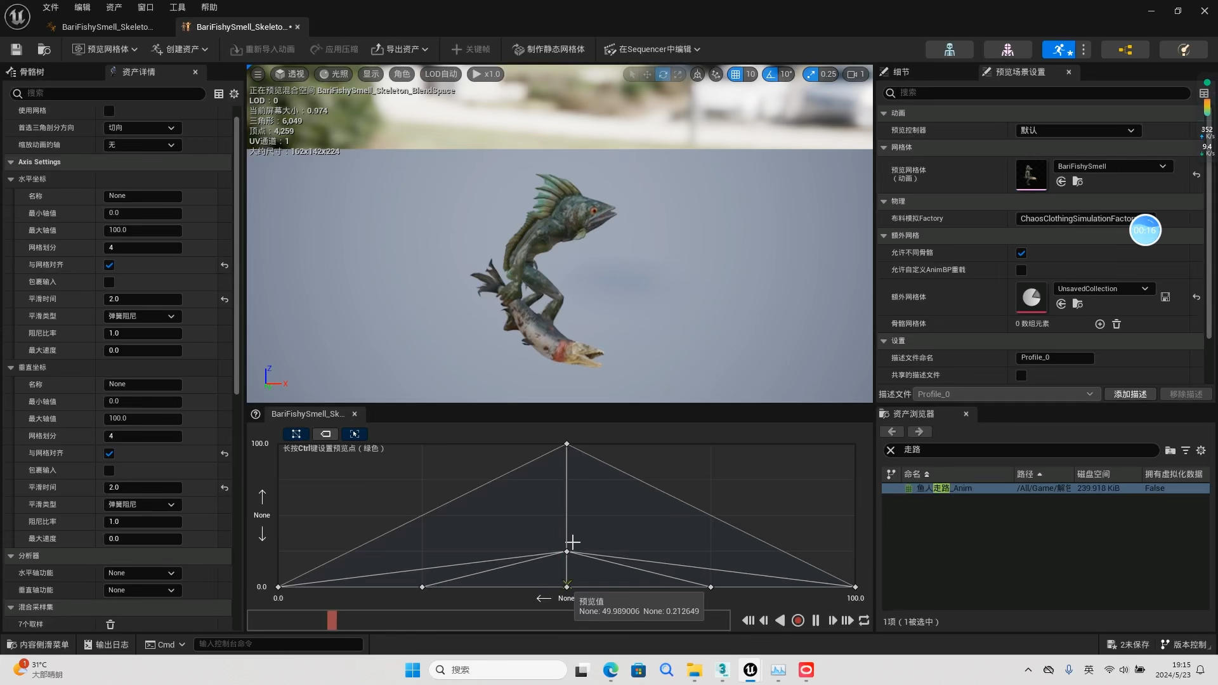Click 制作静态网格体 toolbar button
The width and height of the screenshot is (1218, 685).
549,49
